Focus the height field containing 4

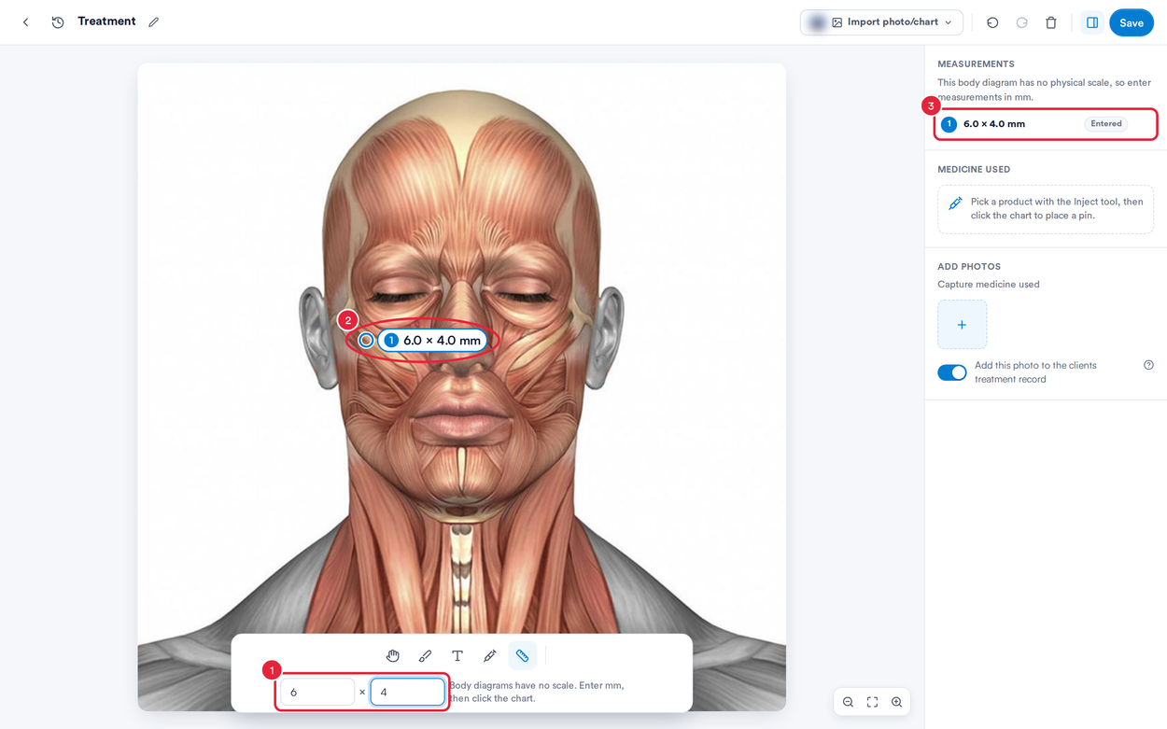[x=407, y=692]
